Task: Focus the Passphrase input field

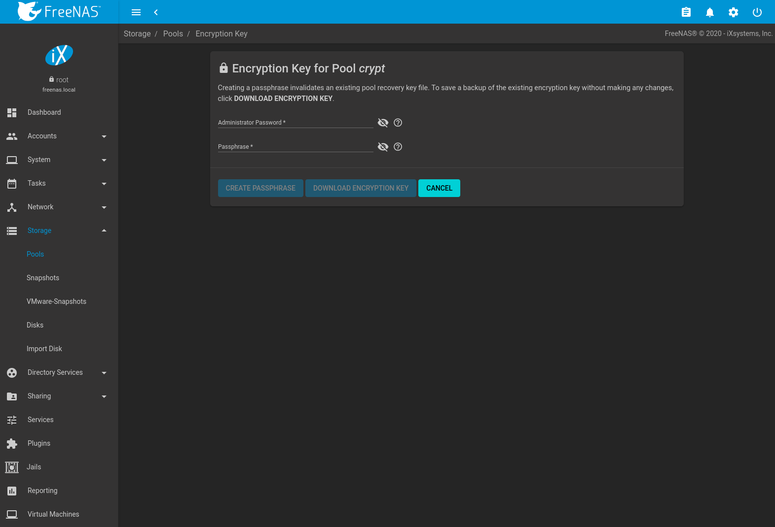Action: (x=295, y=147)
